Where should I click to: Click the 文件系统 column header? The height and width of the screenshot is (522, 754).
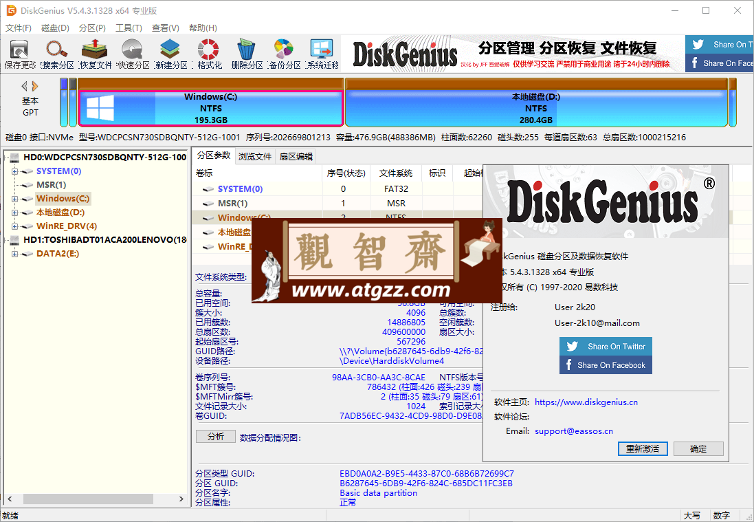pos(396,173)
